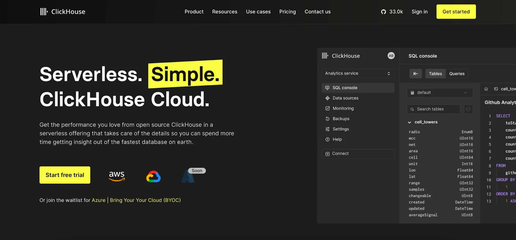
Task: Open the Use cases menu
Action: click(258, 12)
